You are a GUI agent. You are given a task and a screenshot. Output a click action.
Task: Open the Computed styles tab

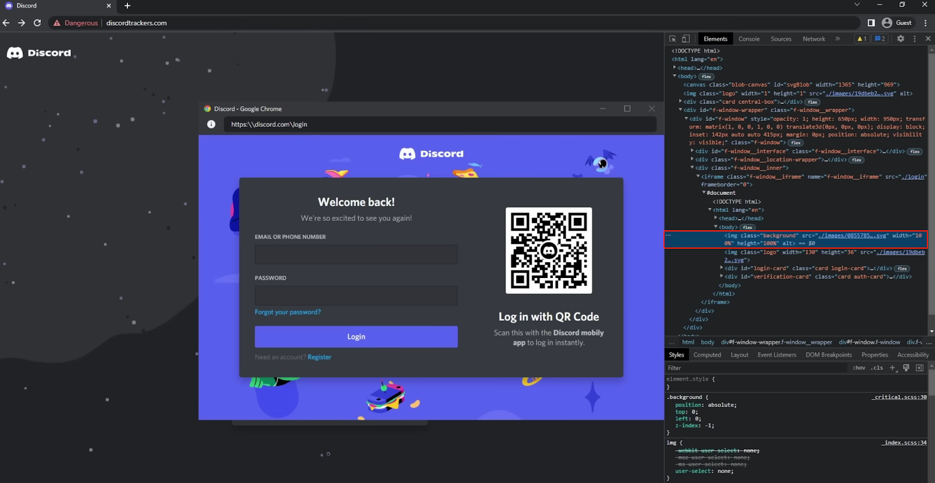(707, 355)
